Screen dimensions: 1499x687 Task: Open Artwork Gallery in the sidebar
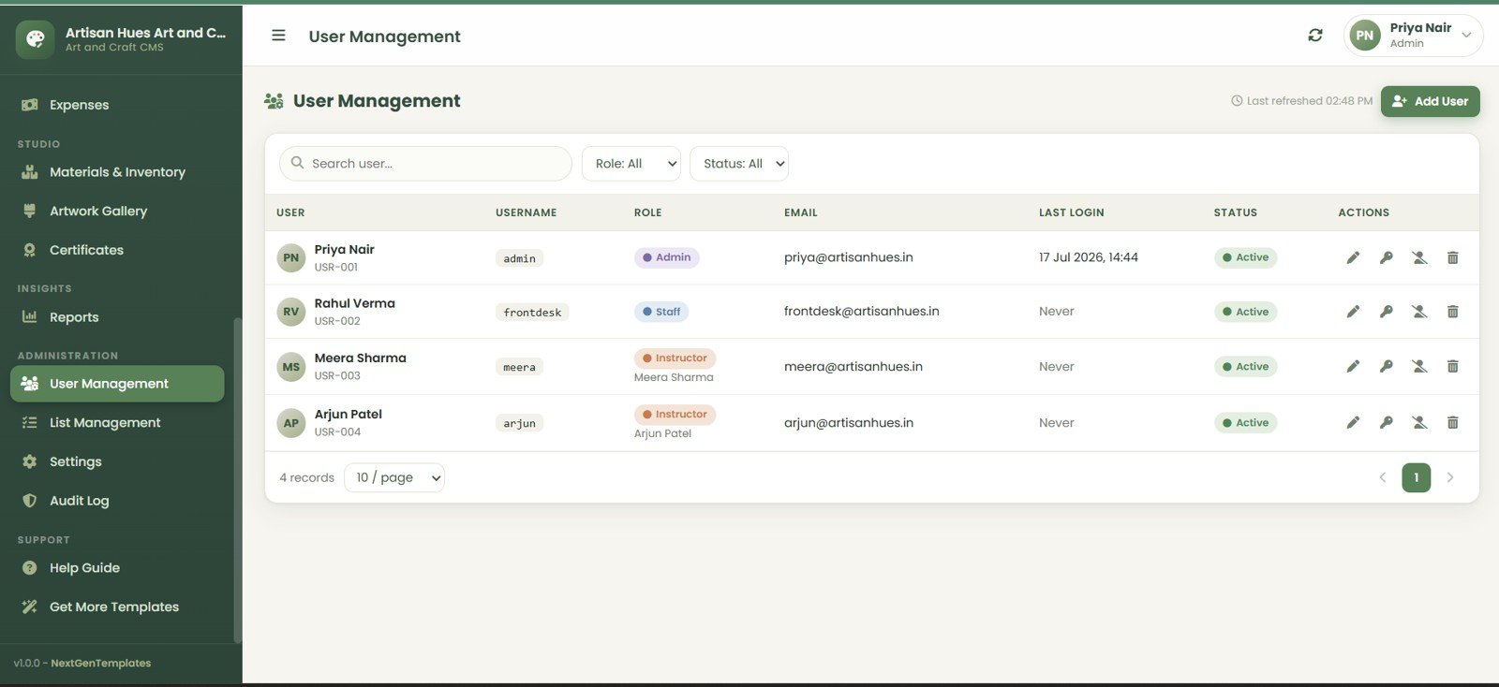click(117, 212)
